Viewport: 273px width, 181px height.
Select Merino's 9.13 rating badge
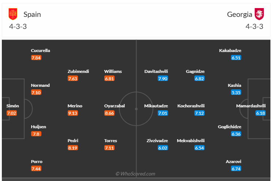pyautogui.click(x=73, y=113)
